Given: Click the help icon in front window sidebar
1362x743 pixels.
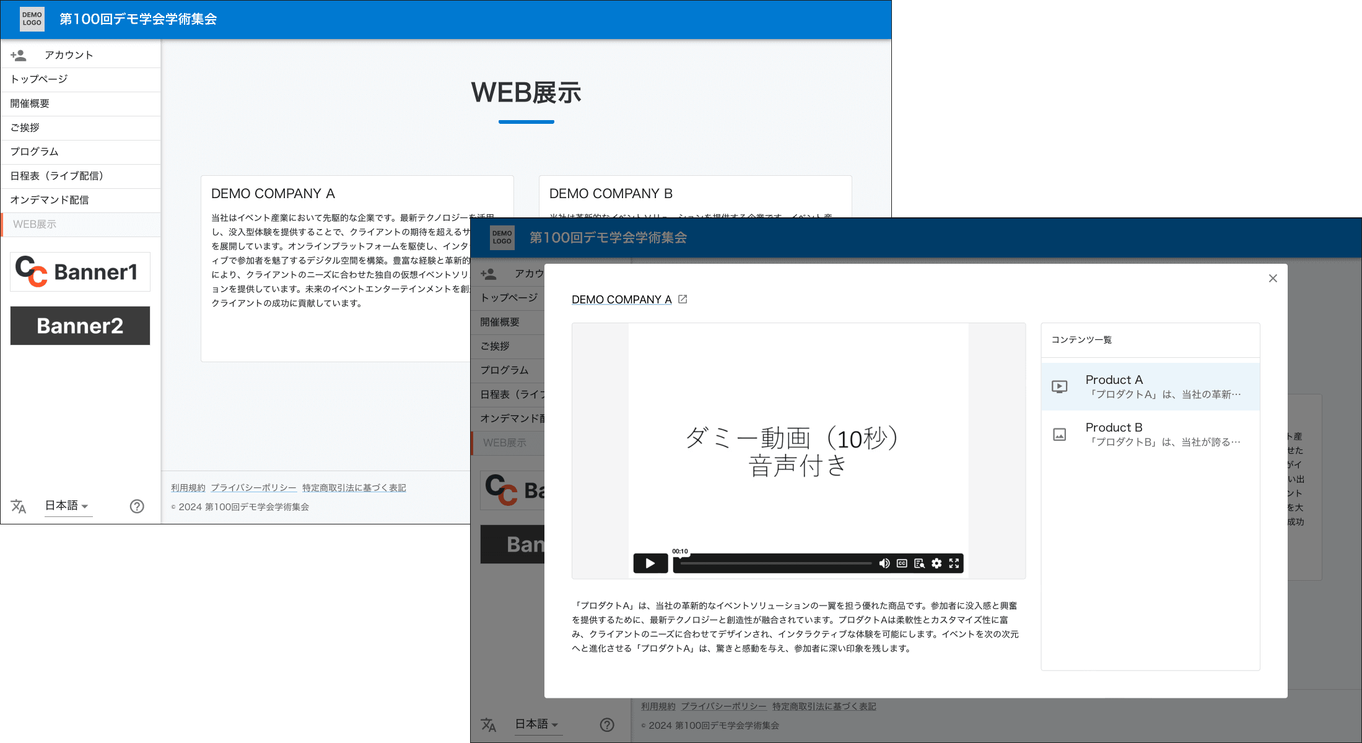Looking at the screenshot, I should tap(607, 725).
